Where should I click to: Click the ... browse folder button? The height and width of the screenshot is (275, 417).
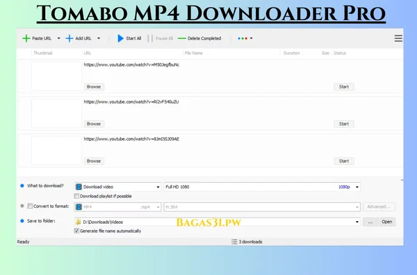(370, 222)
